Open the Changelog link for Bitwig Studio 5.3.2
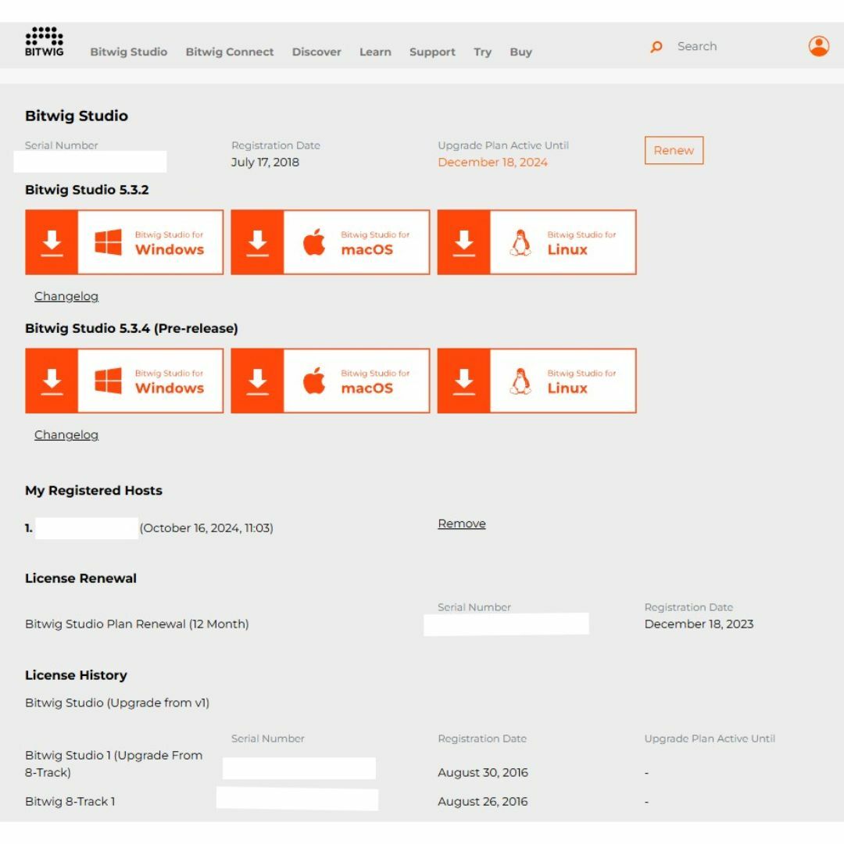844x844 pixels. coord(66,296)
